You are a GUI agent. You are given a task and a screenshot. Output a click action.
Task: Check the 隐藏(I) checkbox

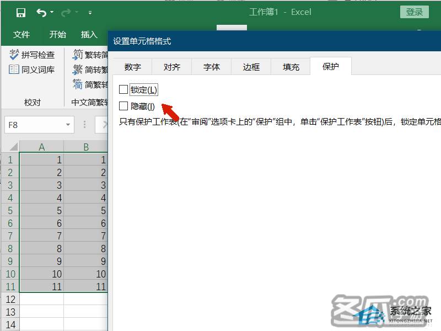pyautogui.click(x=123, y=106)
